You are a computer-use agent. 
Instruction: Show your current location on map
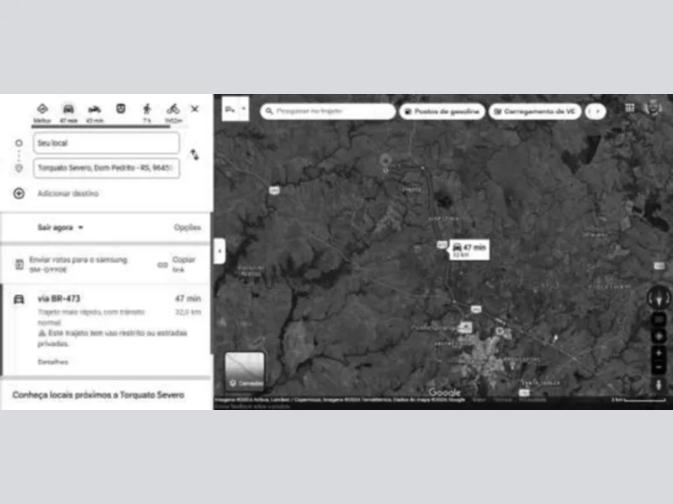coord(659,336)
